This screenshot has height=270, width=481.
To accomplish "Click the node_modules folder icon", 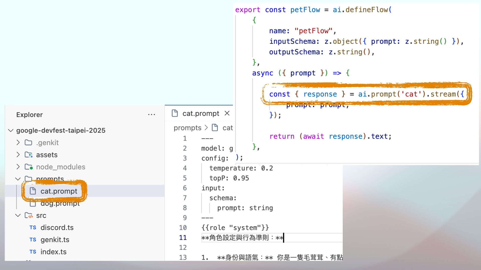I will (x=29, y=167).
